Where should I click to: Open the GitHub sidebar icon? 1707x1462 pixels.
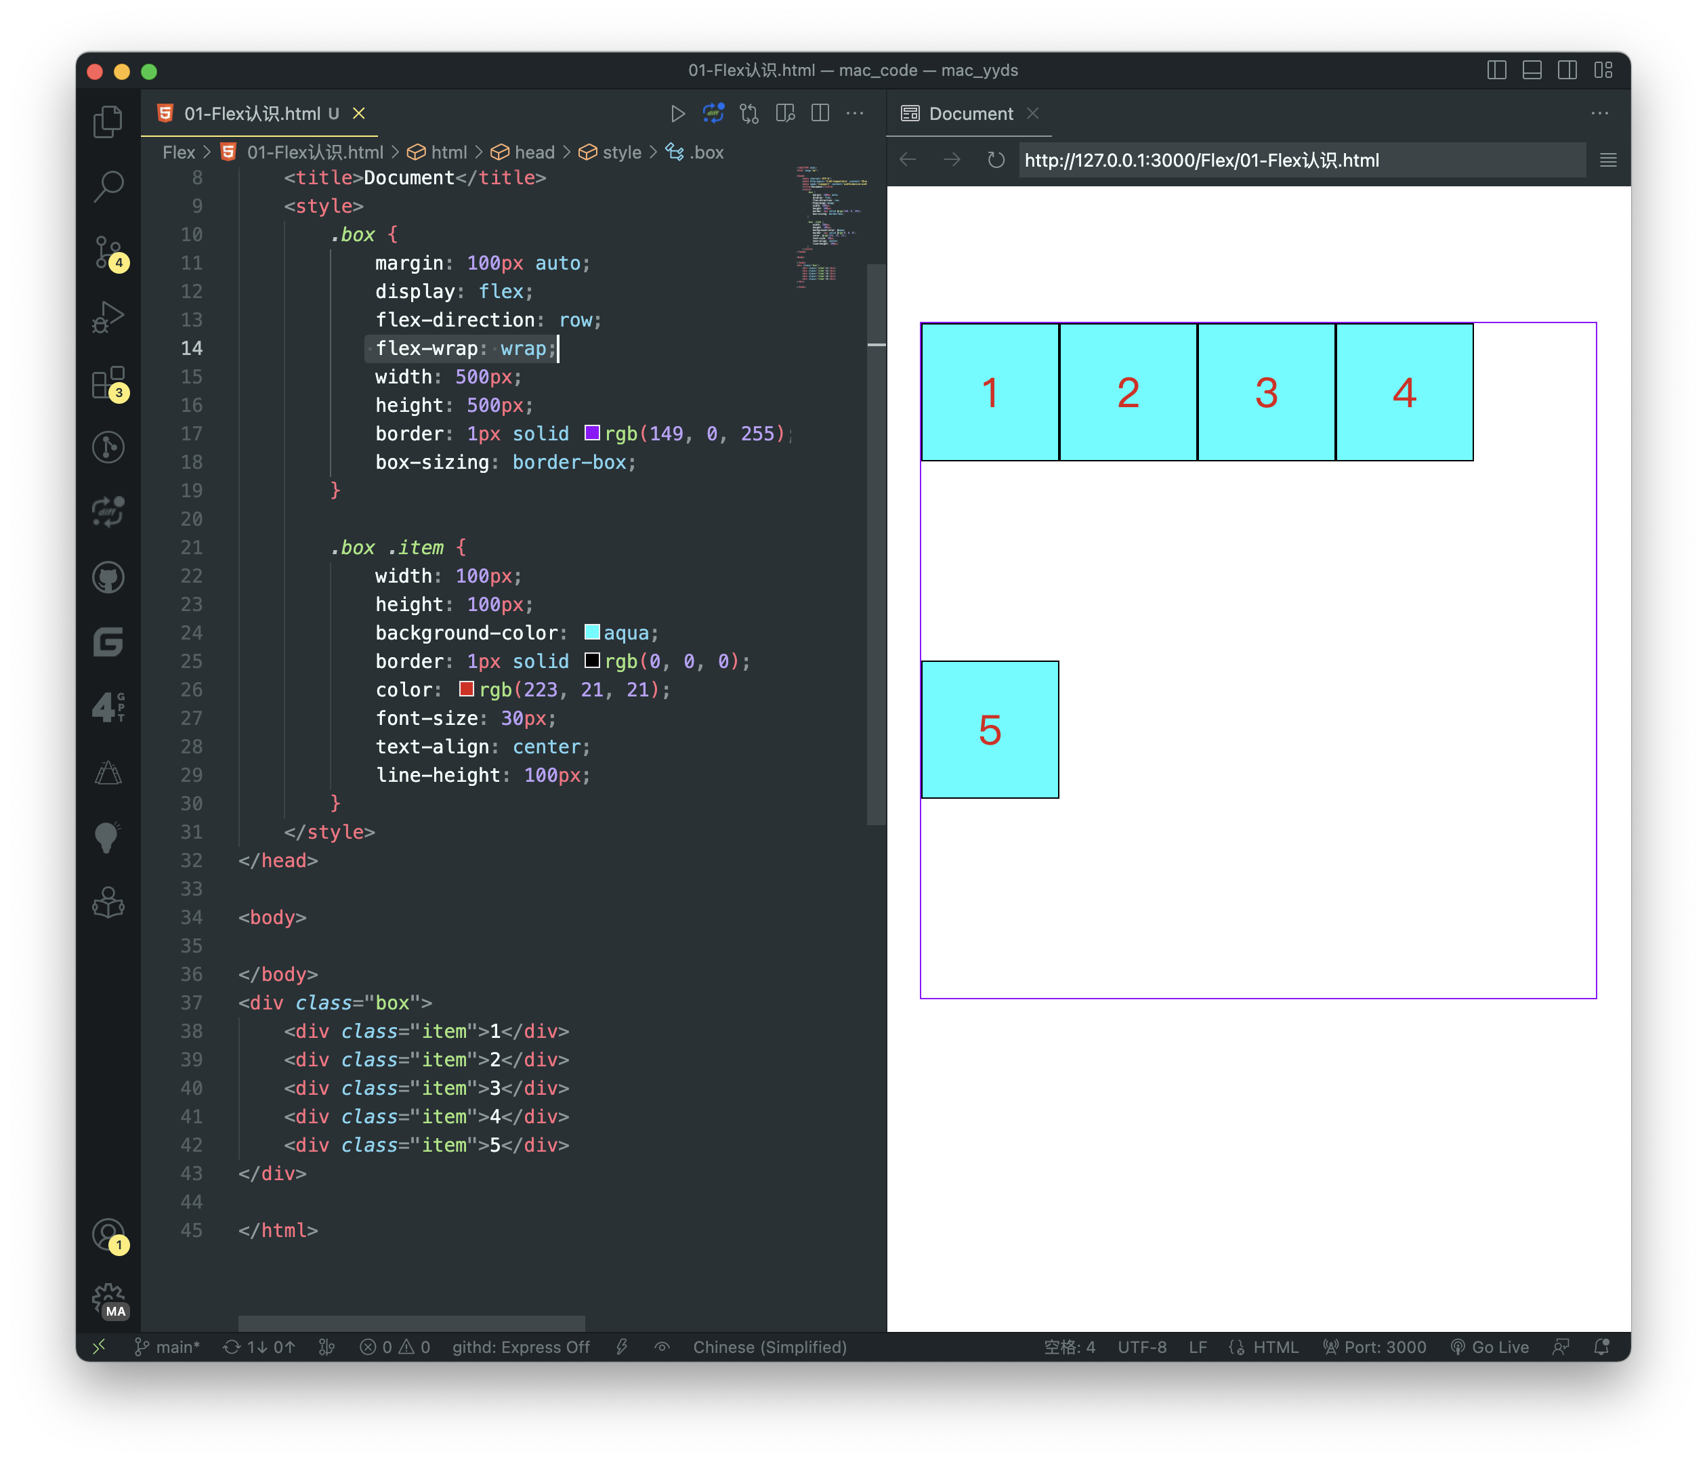click(x=108, y=577)
